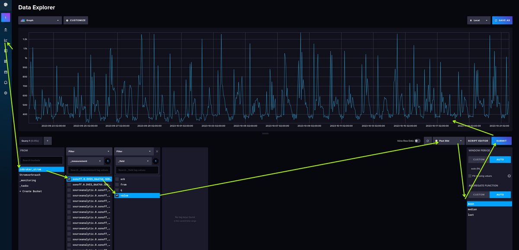Screen dimensions: 519x250
Task: Open Settings gear icon in sidebar
Action: pos(6,93)
